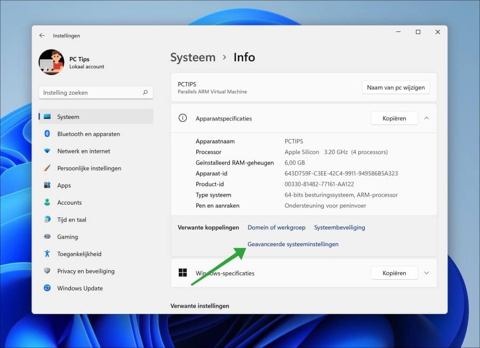Image resolution: width=480 pixels, height=348 pixels.
Task: Open Toegankelijkheid settings
Action: click(x=96, y=254)
